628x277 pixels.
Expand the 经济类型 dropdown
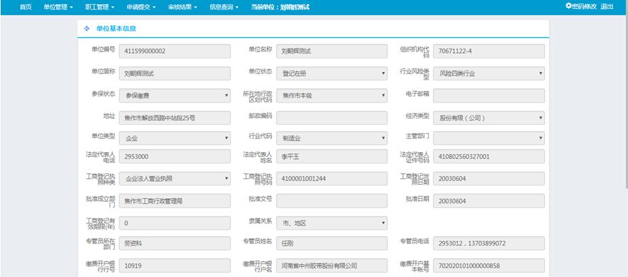click(x=489, y=117)
